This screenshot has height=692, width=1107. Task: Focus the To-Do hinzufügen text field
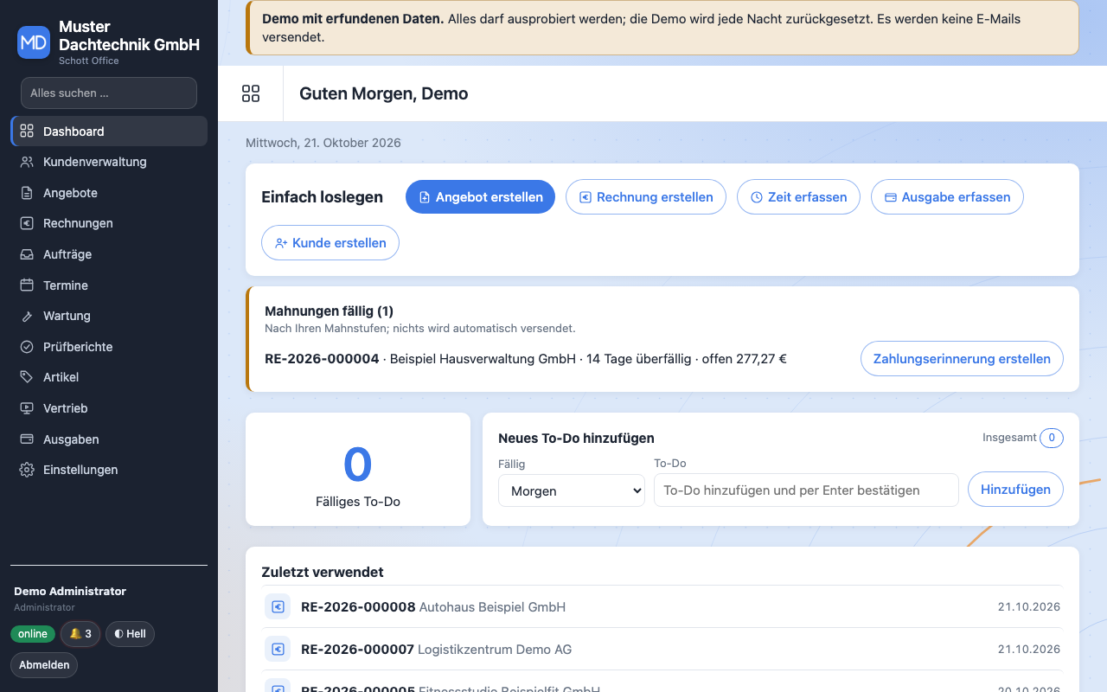[806, 490]
